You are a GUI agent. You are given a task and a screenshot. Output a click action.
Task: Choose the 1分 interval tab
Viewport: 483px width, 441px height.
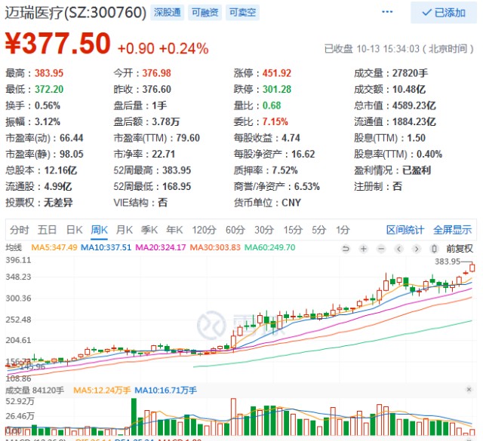coord(343,230)
